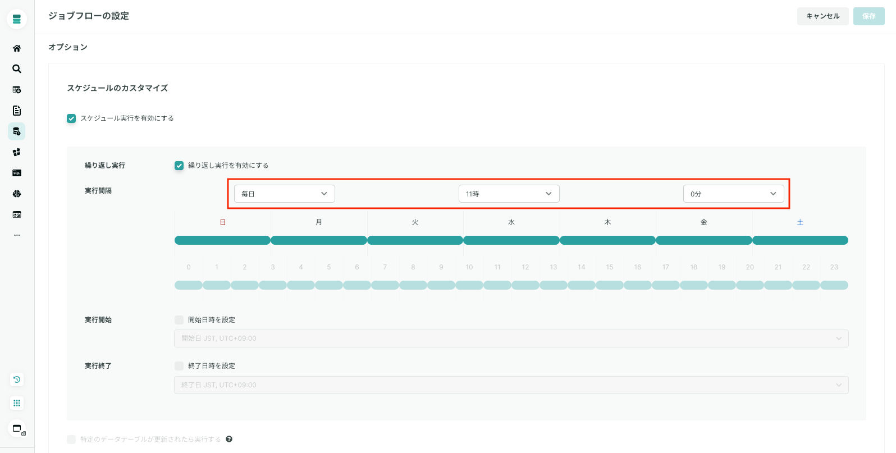Viewport: 896px width, 453px height.
Task: Open the history clock icon in sidebar
Action: click(17, 379)
